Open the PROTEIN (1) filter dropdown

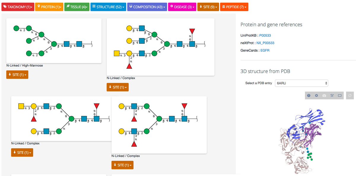tap(49, 7)
